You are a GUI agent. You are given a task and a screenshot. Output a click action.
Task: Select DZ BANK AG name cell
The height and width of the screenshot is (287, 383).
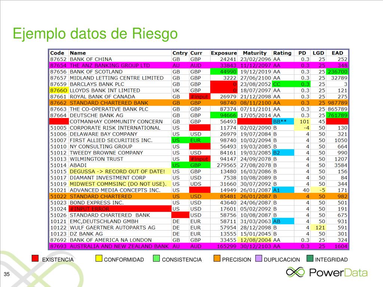pos(120,234)
